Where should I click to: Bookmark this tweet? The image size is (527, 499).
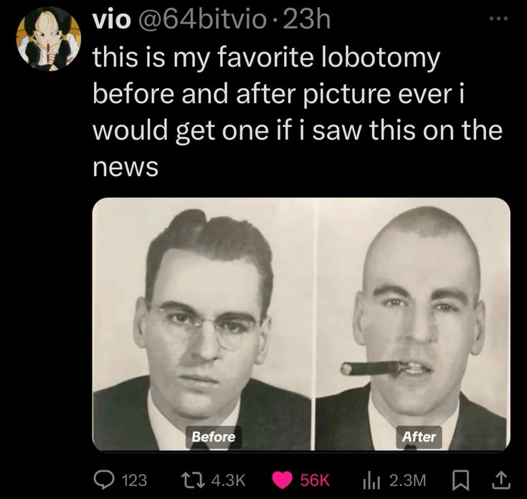point(457,480)
